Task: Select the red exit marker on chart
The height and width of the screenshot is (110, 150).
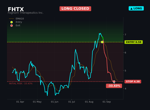Action: (x=114, y=82)
